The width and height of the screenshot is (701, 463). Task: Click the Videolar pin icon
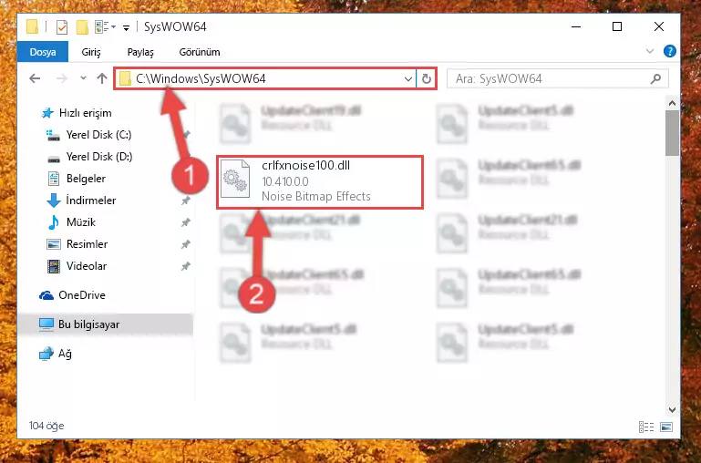186,266
